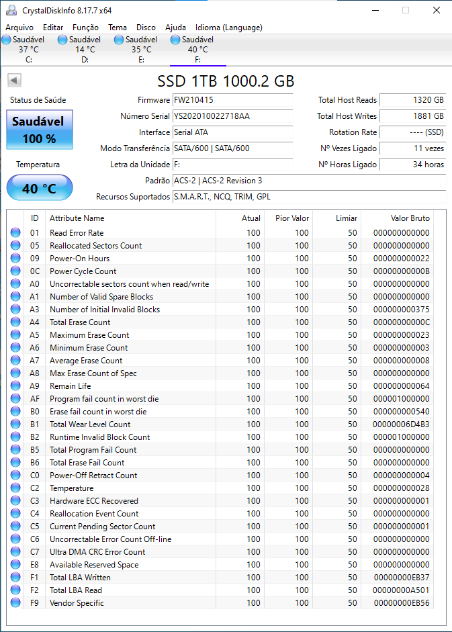This screenshot has width=452, height=632.
Task: Click the blue orb for Maximum Erase Count
Action: 15,334
